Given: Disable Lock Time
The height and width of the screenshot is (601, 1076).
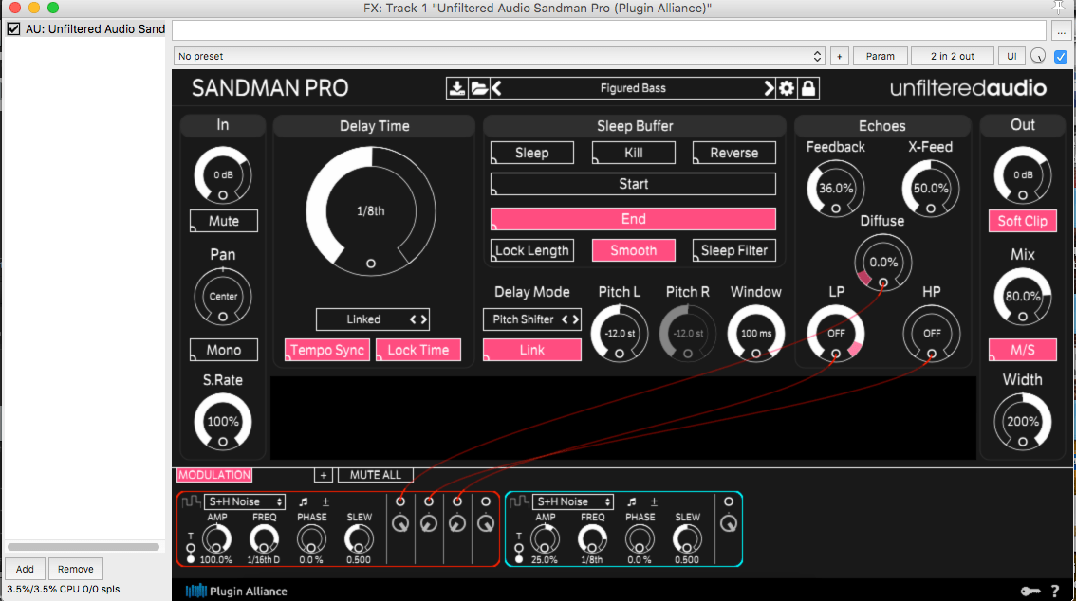Looking at the screenshot, I should (418, 350).
